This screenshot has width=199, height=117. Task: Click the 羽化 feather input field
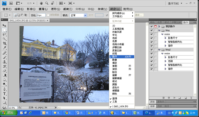click(41, 15)
